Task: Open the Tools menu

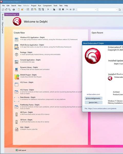Action: (55, 6)
